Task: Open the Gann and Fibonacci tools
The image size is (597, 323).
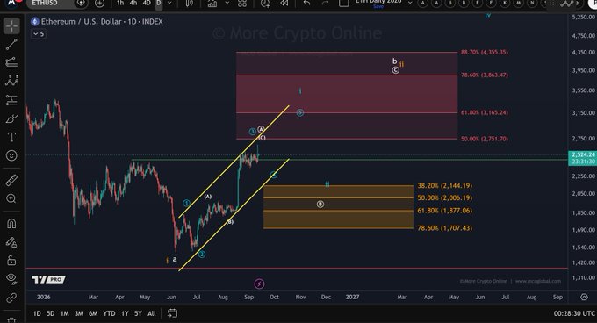Action: coord(11,63)
